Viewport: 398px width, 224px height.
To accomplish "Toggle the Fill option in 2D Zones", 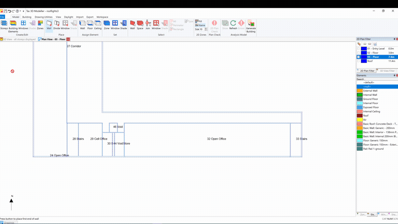I will [199, 21].
